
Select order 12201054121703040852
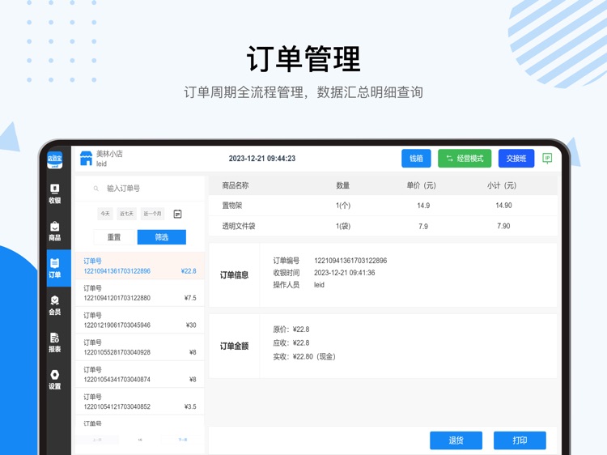(x=140, y=402)
